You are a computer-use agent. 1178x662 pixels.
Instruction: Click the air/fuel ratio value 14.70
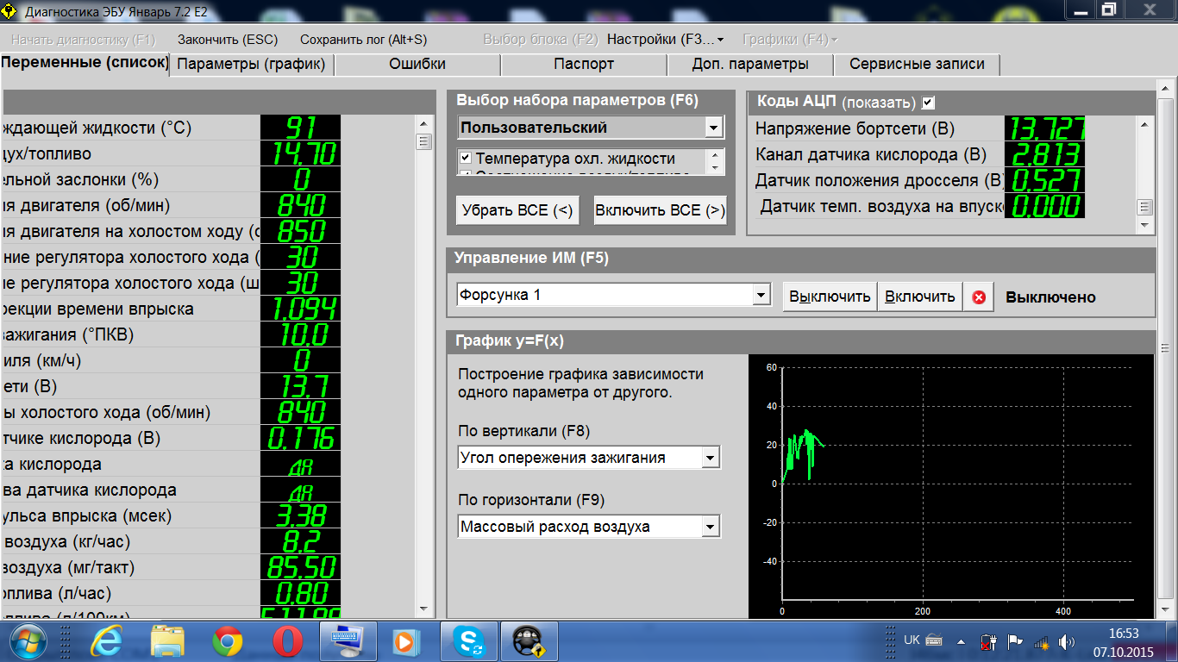pyautogui.click(x=300, y=154)
